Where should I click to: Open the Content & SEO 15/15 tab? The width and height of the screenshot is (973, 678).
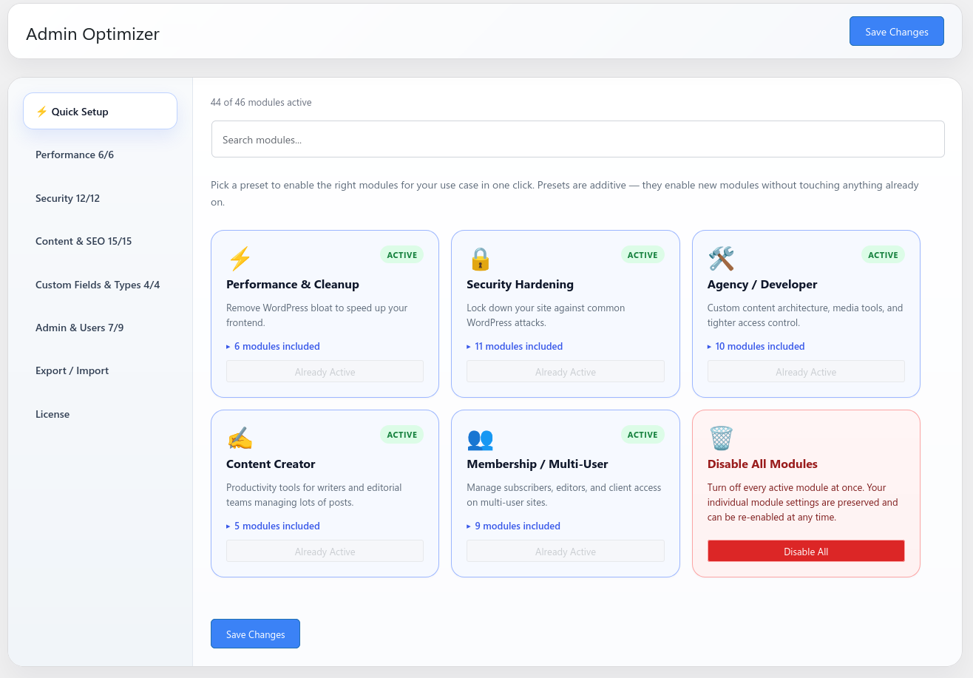tap(100, 241)
